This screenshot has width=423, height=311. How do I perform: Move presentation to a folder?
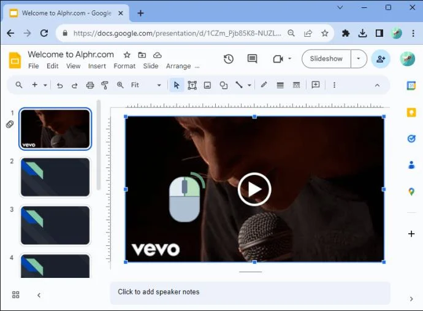click(142, 55)
